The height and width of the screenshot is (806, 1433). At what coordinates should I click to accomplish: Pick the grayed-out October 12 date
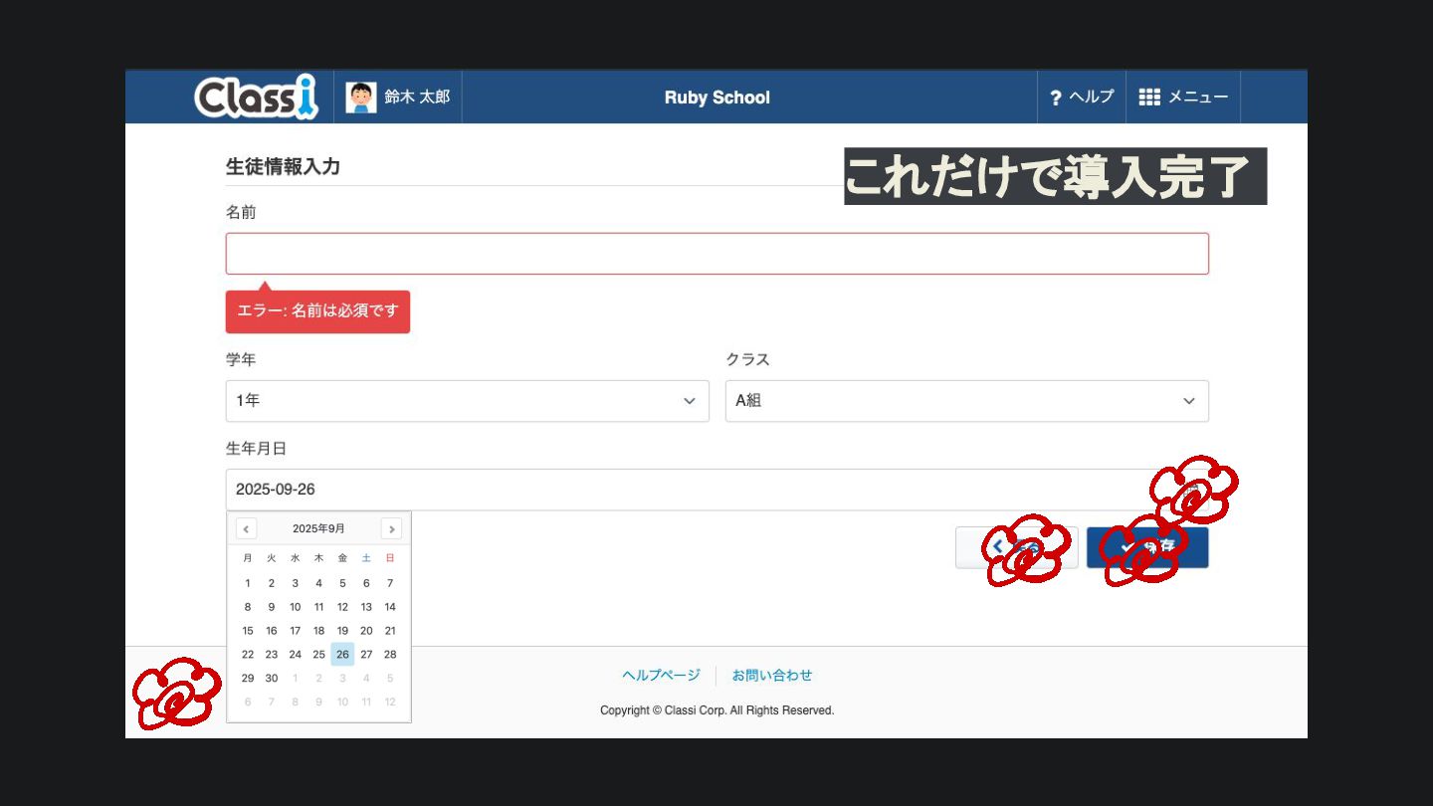click(390, 703)
